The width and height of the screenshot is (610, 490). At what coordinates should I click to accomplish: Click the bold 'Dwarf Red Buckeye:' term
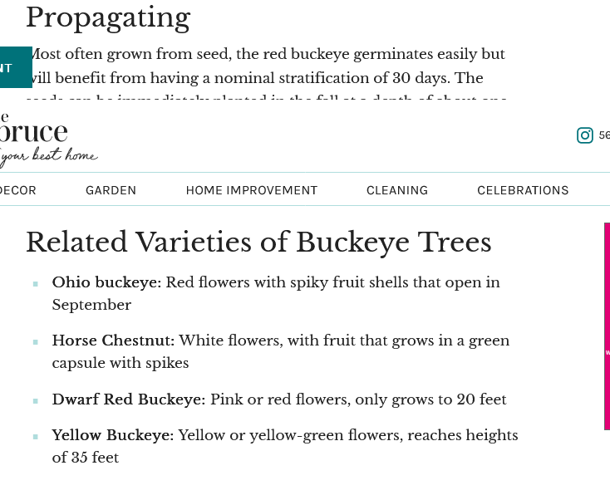[x=128, y=399]
